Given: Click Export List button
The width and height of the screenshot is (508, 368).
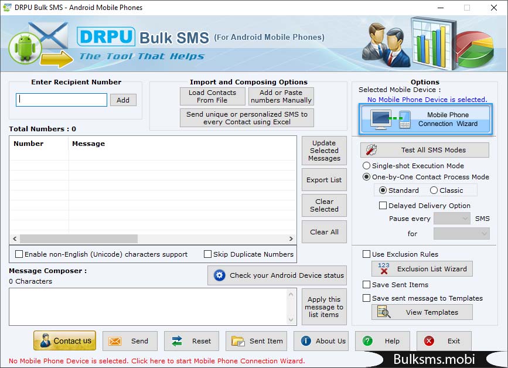Looking at the screenshot, I should (324, 180).
